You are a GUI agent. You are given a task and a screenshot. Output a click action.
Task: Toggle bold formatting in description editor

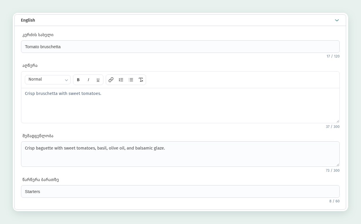[78, 80]
